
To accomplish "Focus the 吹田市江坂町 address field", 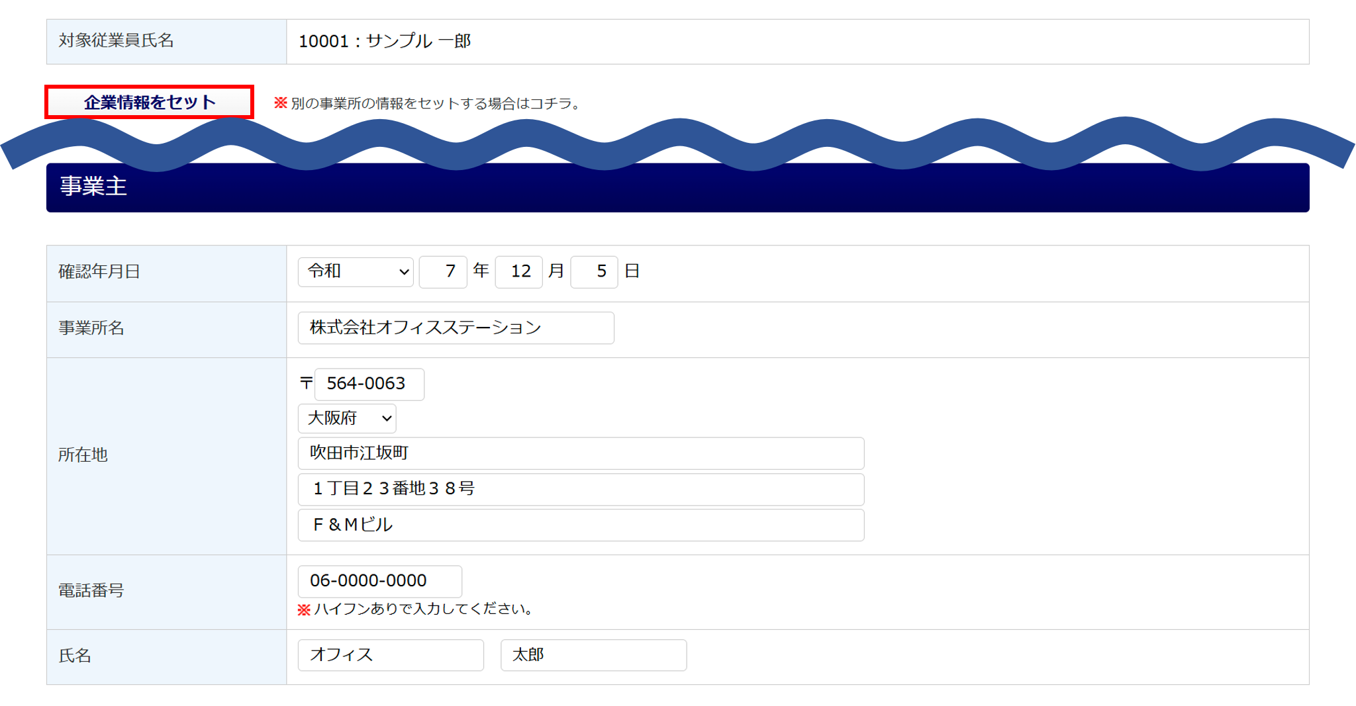I will (581, 453).
